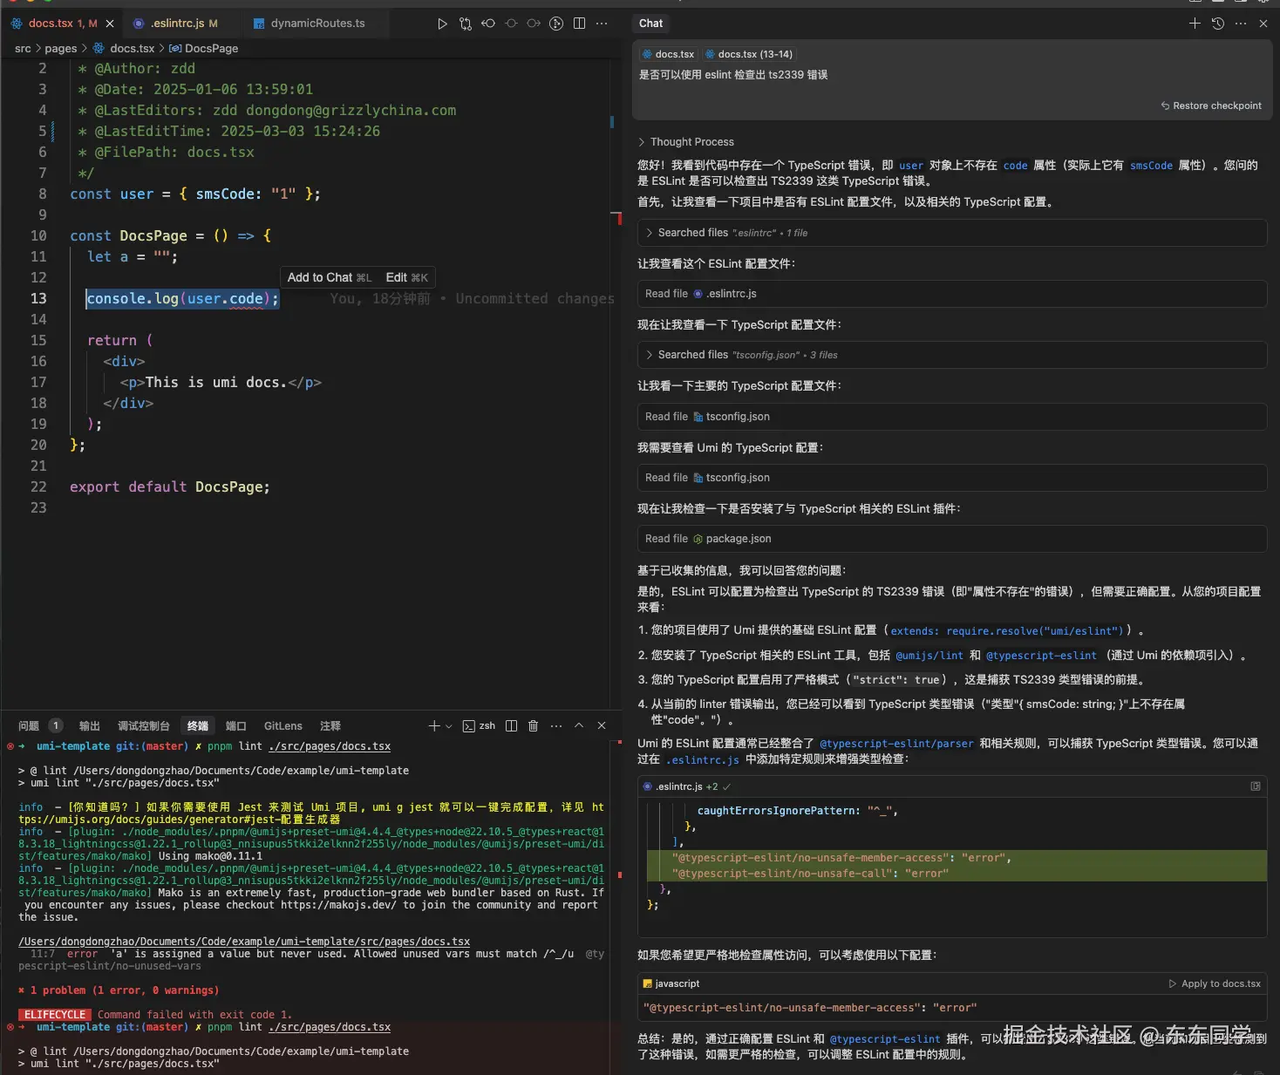Viewport: 1280px width, 1075px height.
Task: Create a new terminal with plus icon
Action: coord(434,725)
